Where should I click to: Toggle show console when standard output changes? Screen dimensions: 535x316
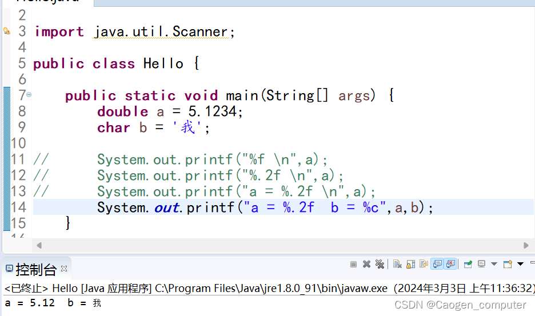(437, 264)
